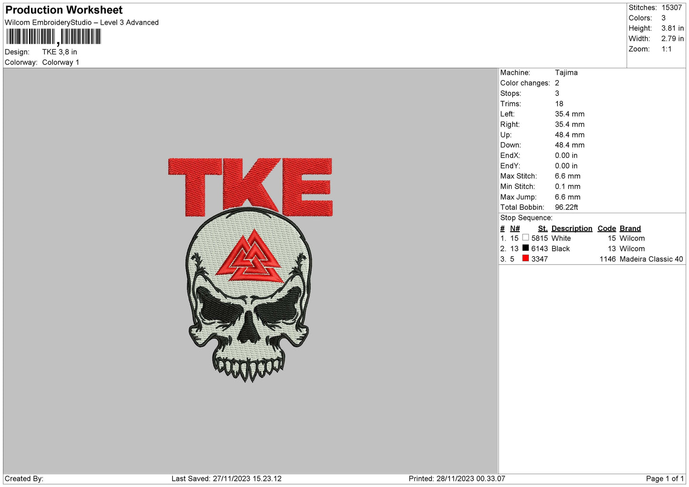Viewport: 689px width, 487px height.
Task: Click the red color swatch in stop sequence
Action: coord(525,259)
